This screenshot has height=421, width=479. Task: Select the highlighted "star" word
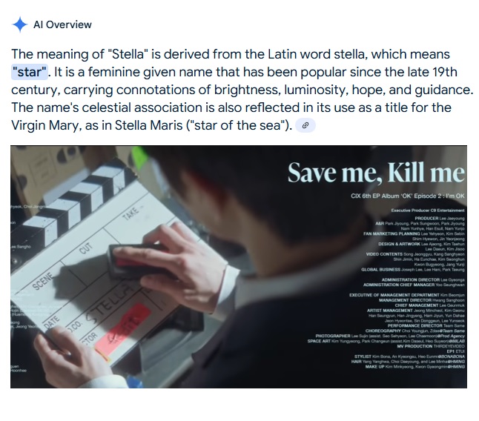(30, 72)
